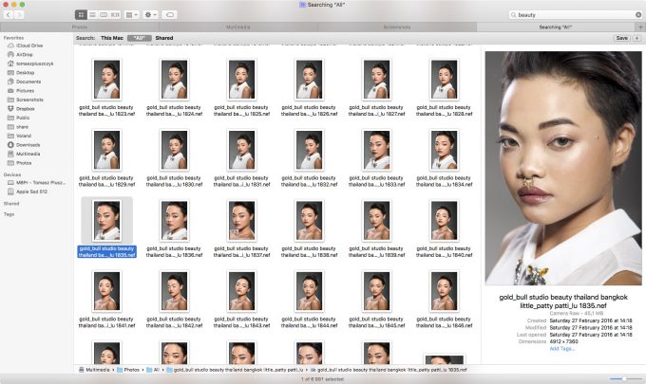Open the tomaszpluszczyk home folder

tap(34, 64)
